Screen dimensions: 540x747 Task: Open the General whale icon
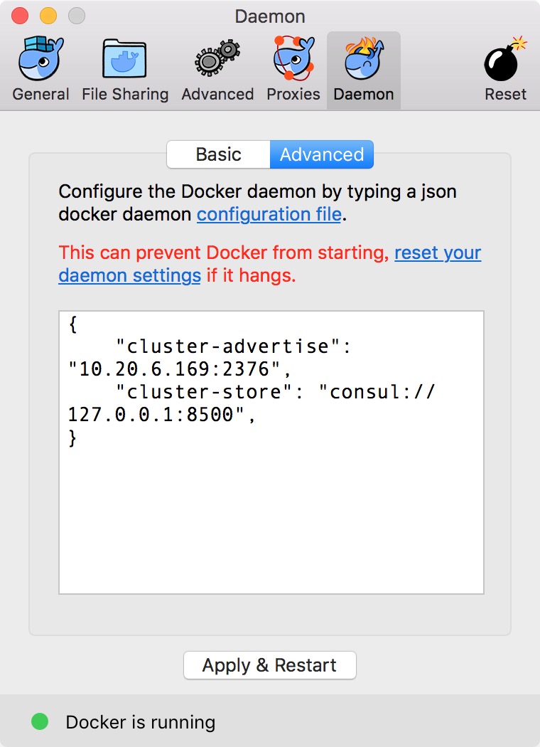41,58
